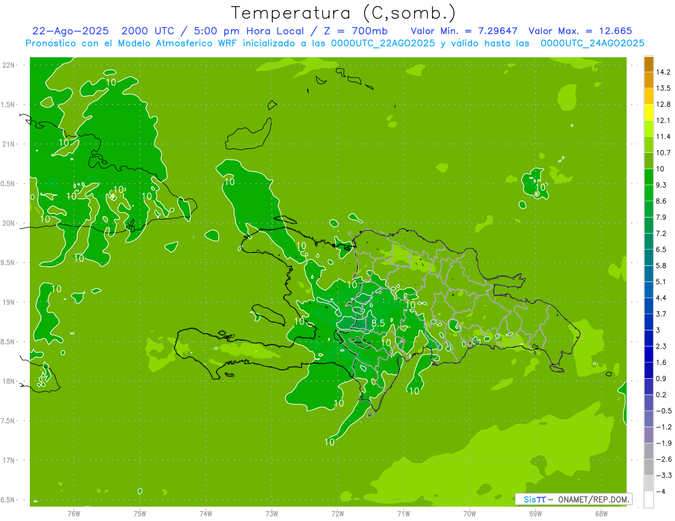Click the '19N' latitude axis label
Screen dimensions: 675x521
point(8,302)
